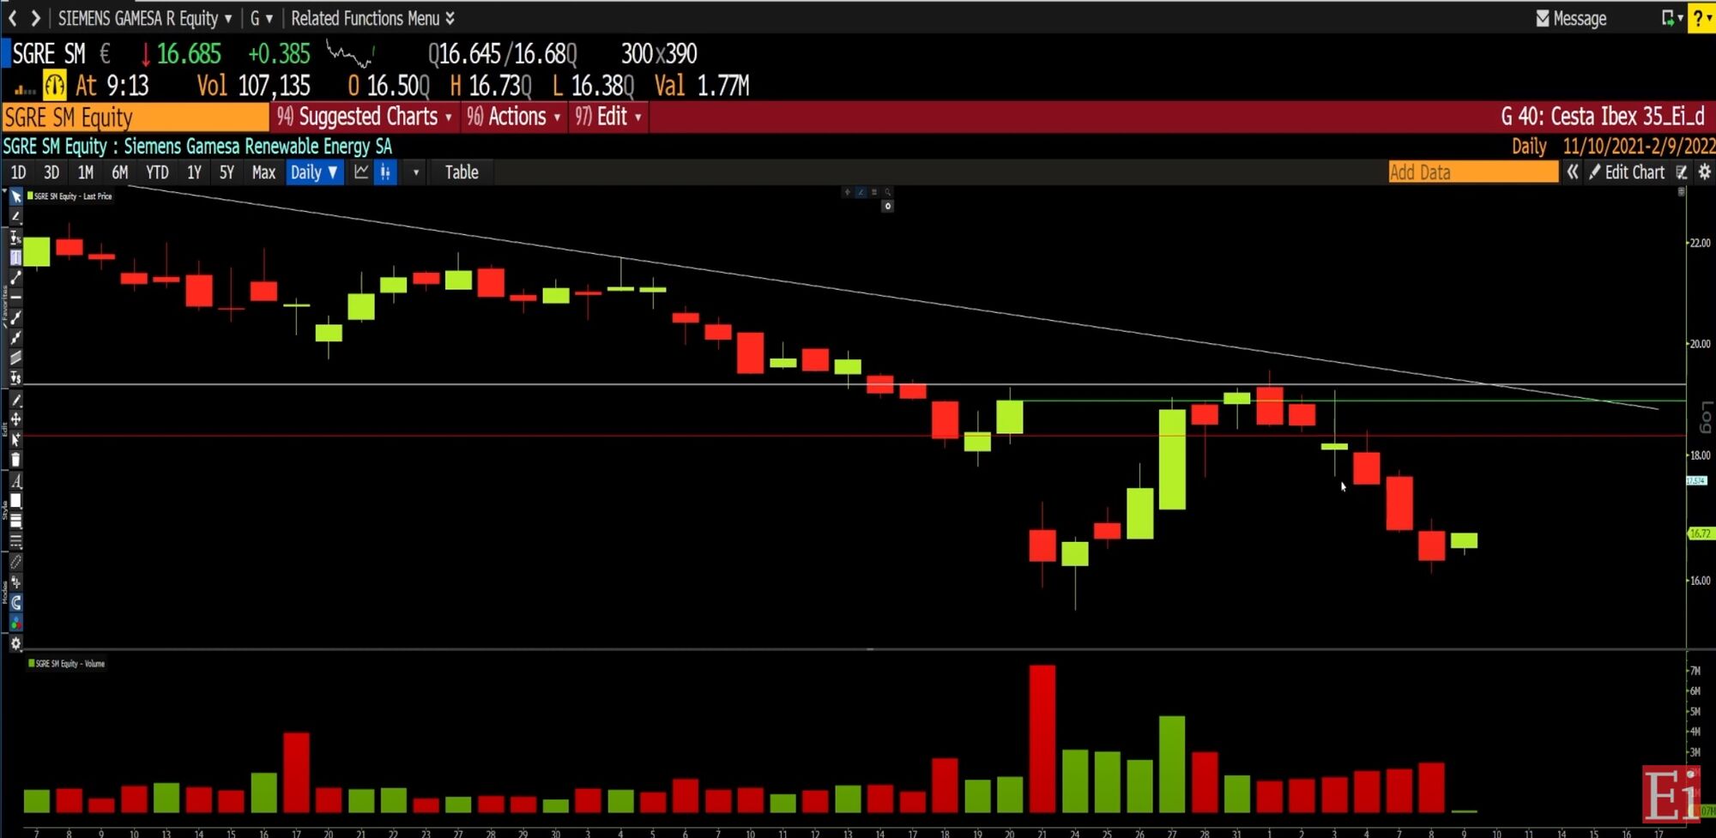Choose the move crosshair tool in the Edit group

(x=15, y=419)
